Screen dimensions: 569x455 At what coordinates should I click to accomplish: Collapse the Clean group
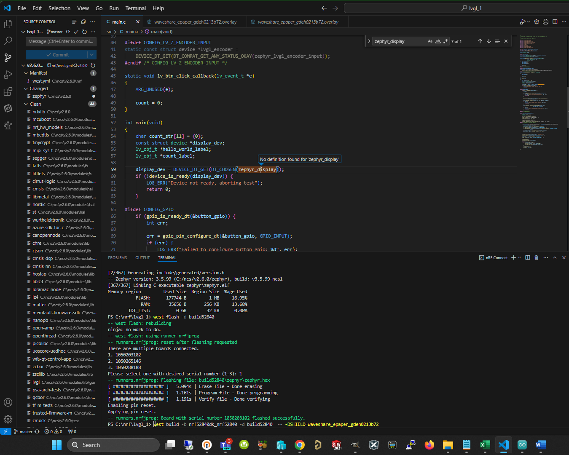(26, 104)
